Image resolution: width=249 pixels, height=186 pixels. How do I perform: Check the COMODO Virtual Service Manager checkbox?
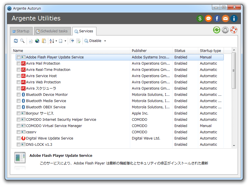click(x=19, y=126)
